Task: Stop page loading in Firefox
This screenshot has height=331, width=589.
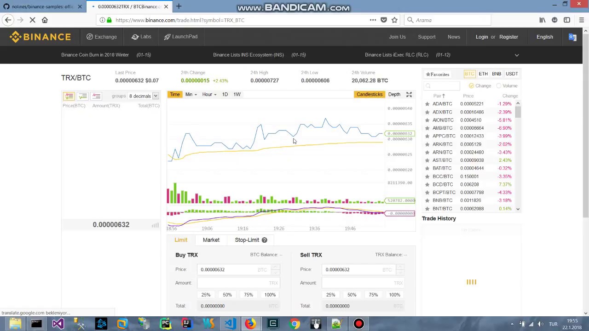Action: pos(33,20)
